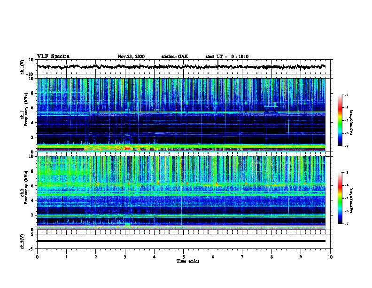Image resolution: width=372 pixels, height=288 pixels.
Task: Click the "0" tick on the Time axis
Action: [37, 257]
